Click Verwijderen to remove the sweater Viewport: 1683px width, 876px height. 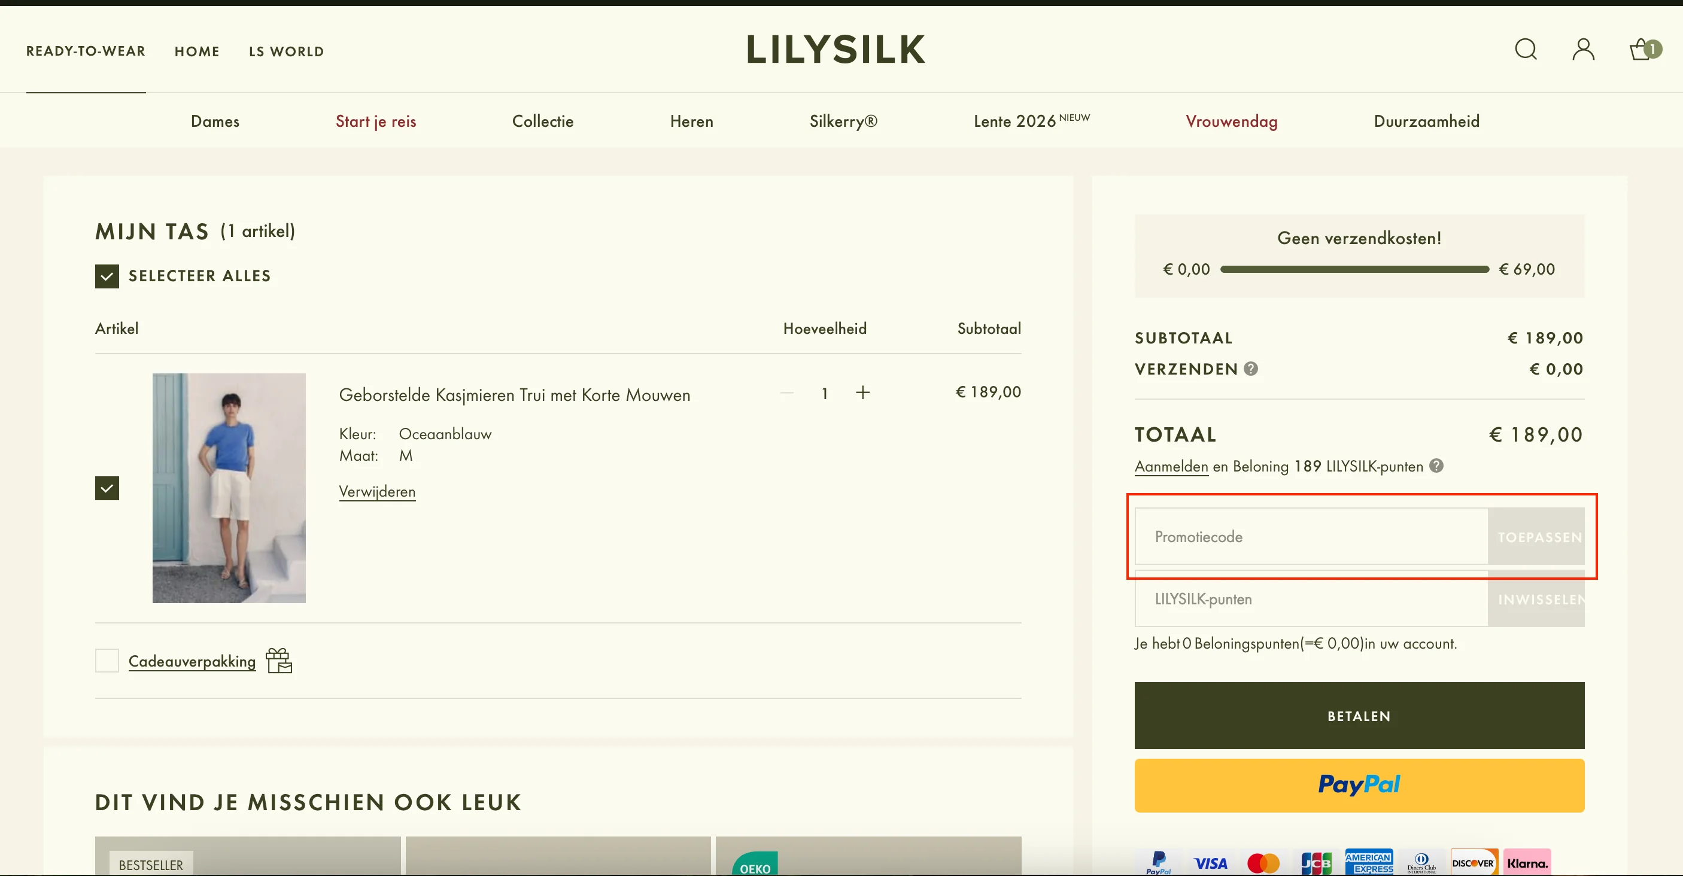tap(377, 491)
